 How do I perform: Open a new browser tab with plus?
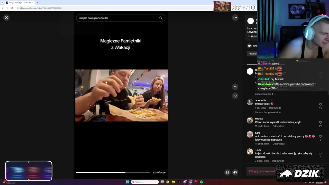click(x=37, y=3)
